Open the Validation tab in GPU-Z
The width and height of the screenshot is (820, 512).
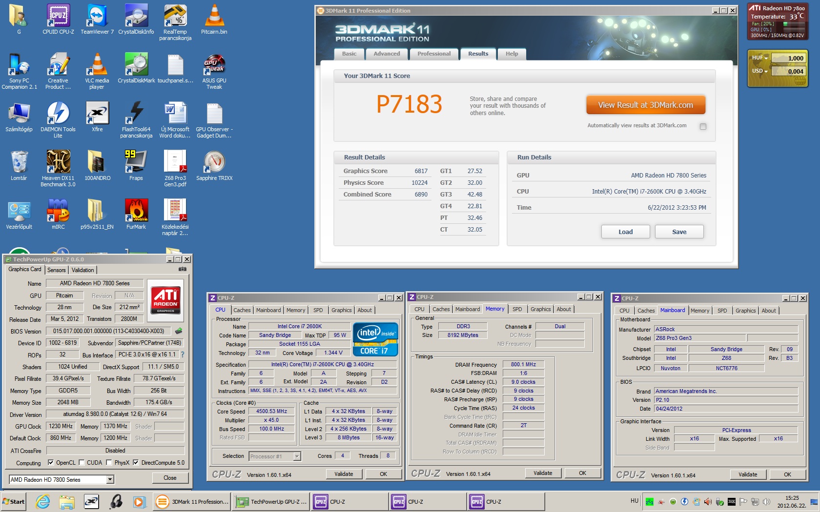coord(82,270)
